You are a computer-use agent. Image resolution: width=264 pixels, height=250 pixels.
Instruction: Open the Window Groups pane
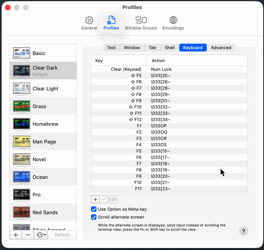141,23
